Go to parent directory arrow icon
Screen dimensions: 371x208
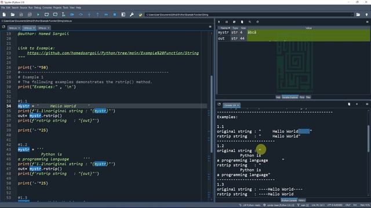367,14
